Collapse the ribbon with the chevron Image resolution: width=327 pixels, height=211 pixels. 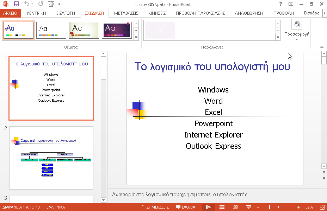coord(322,47)
